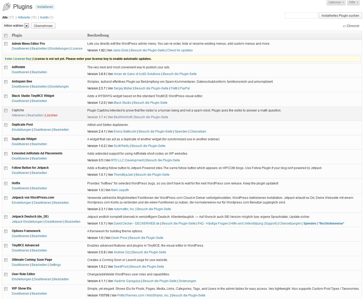Click the Flattr link for Antispam Bee
The width and height of the screenshot is (363, 299).
(174, 88)
